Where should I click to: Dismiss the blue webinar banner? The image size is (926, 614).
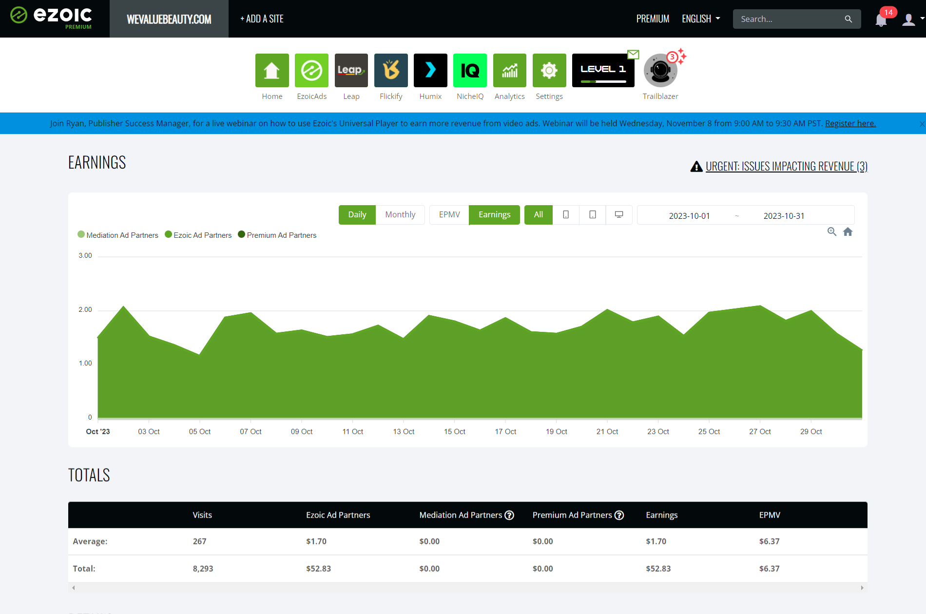coord(922,124)
